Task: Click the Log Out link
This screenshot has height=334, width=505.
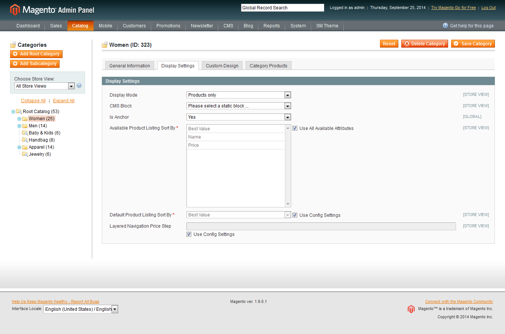Action: (x=489, y=7)
